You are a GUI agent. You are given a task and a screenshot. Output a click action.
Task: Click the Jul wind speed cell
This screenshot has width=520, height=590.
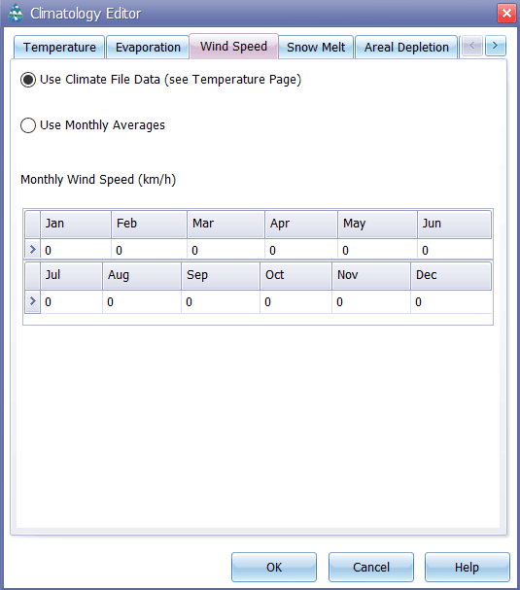pyautogui.click(x=72, y=301)
